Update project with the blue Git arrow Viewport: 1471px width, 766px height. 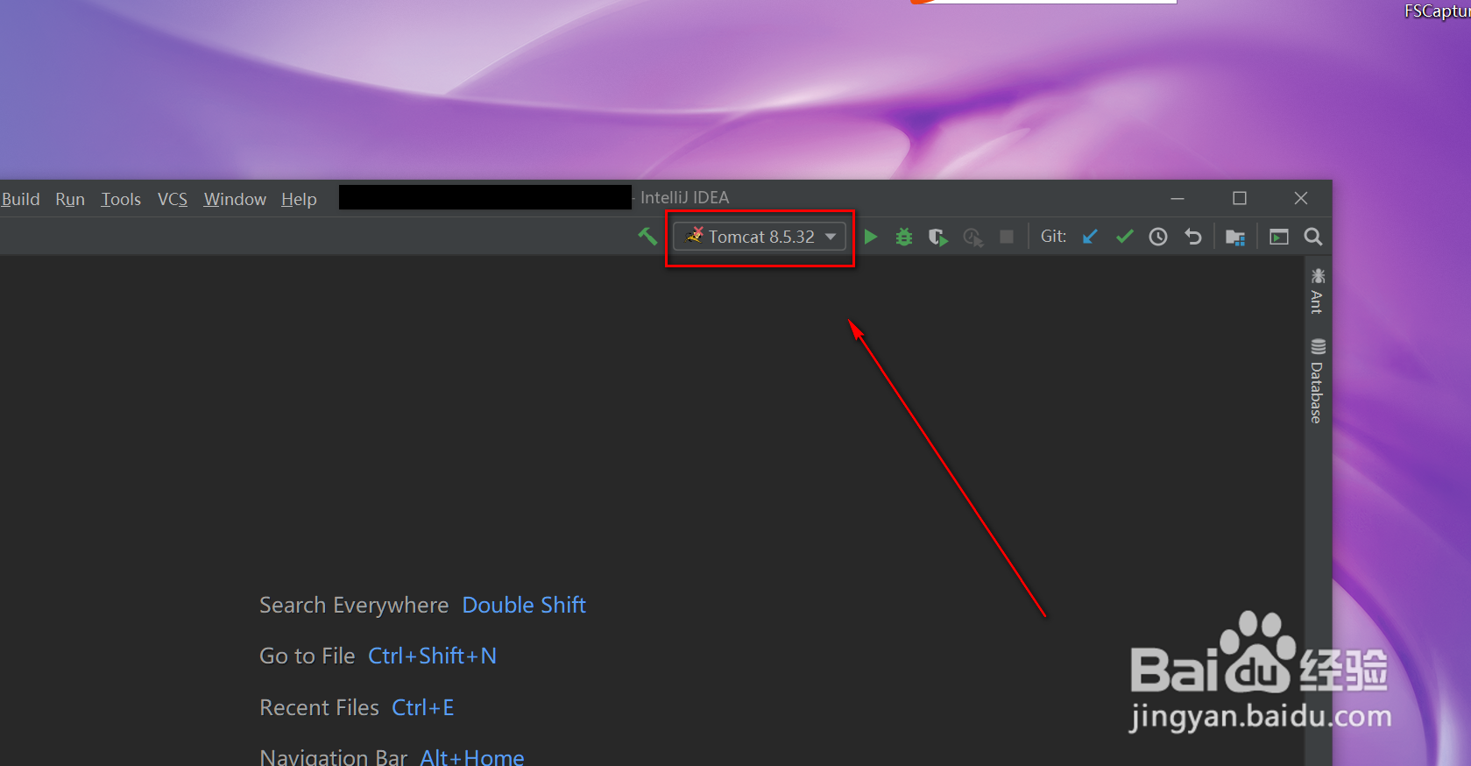(1090, 237)
